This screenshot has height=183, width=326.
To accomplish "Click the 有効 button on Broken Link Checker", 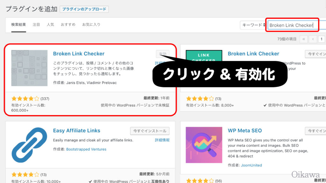I will point(163,54).
